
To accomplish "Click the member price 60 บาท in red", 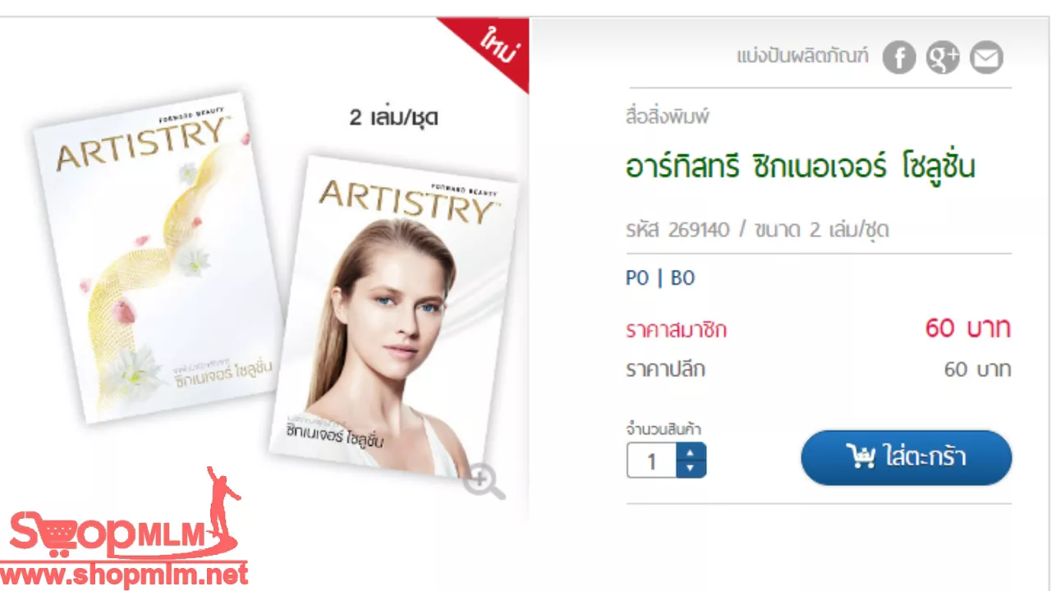I will click(x=968, y=329).
